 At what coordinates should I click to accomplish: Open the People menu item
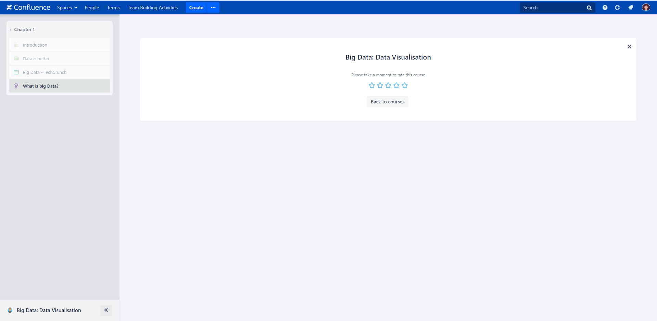coord(92,8)
